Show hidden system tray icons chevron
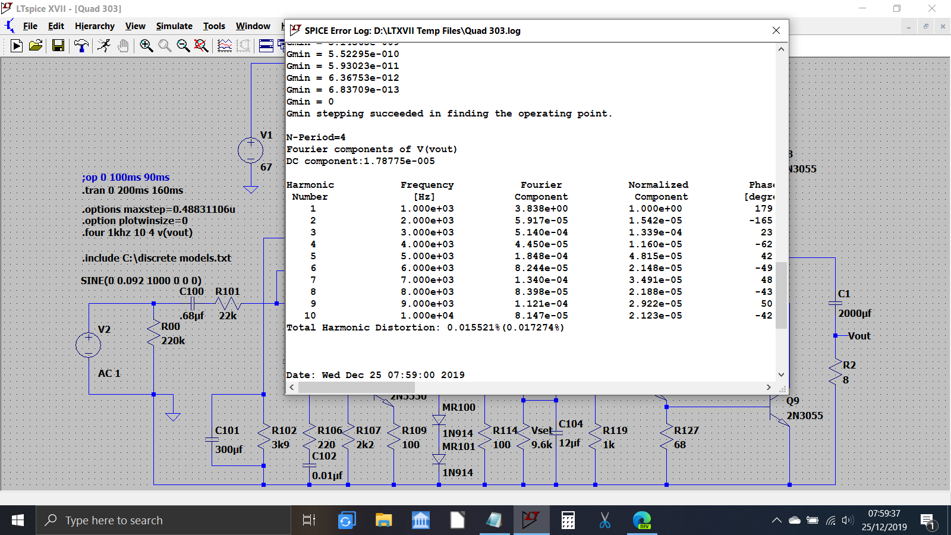 pyautogui.click(x=776, y=521)
